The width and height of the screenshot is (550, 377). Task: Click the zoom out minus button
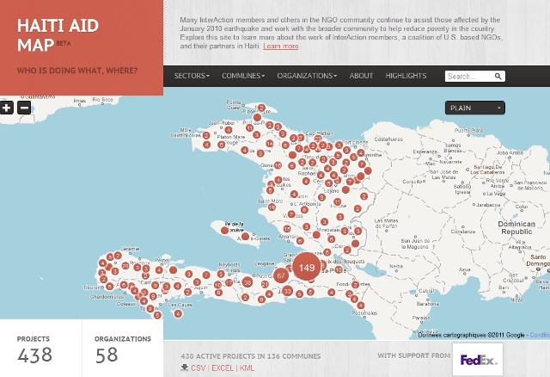[x=24, y=108]
